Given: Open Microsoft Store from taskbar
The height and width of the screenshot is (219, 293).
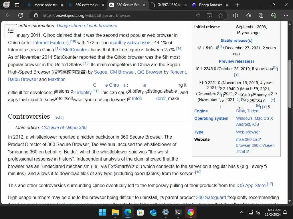Looking at the screenshot, I should [140, 212].
